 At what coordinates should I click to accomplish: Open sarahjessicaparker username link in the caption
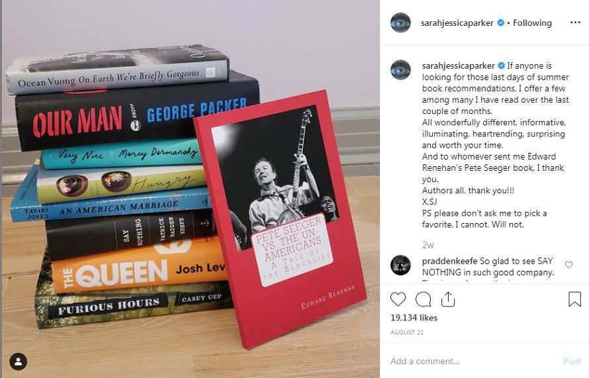point(458,66)
